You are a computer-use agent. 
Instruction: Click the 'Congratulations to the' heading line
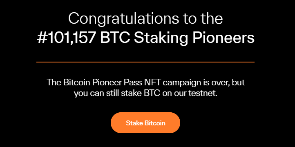click(x=145, y=19)
